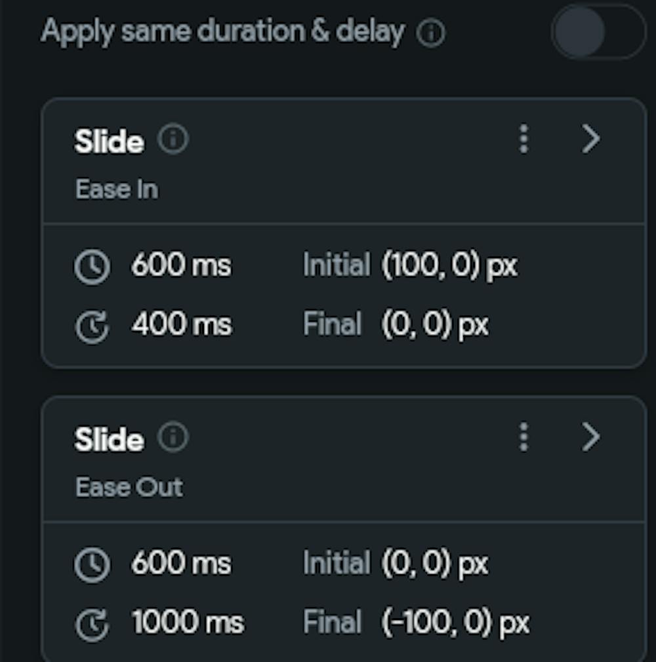The height and width of the screenshot is (662, 656).
Task: Open three-dot menu of Ease Out Slide card
Action: click(x=523, y=437)
